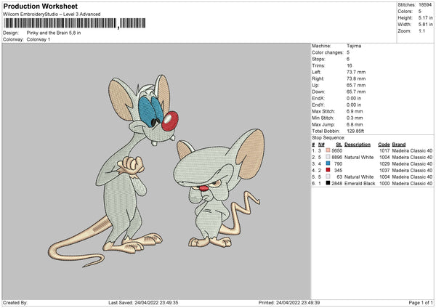This screenshot has height=308, width=436.
Task: Click the red swatch for code 1037
Action: 328,170
